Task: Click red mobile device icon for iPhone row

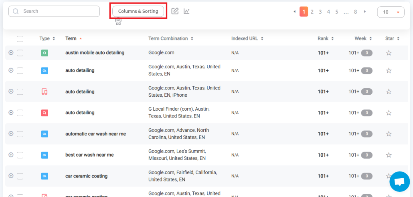Action: tap(45, 92)
